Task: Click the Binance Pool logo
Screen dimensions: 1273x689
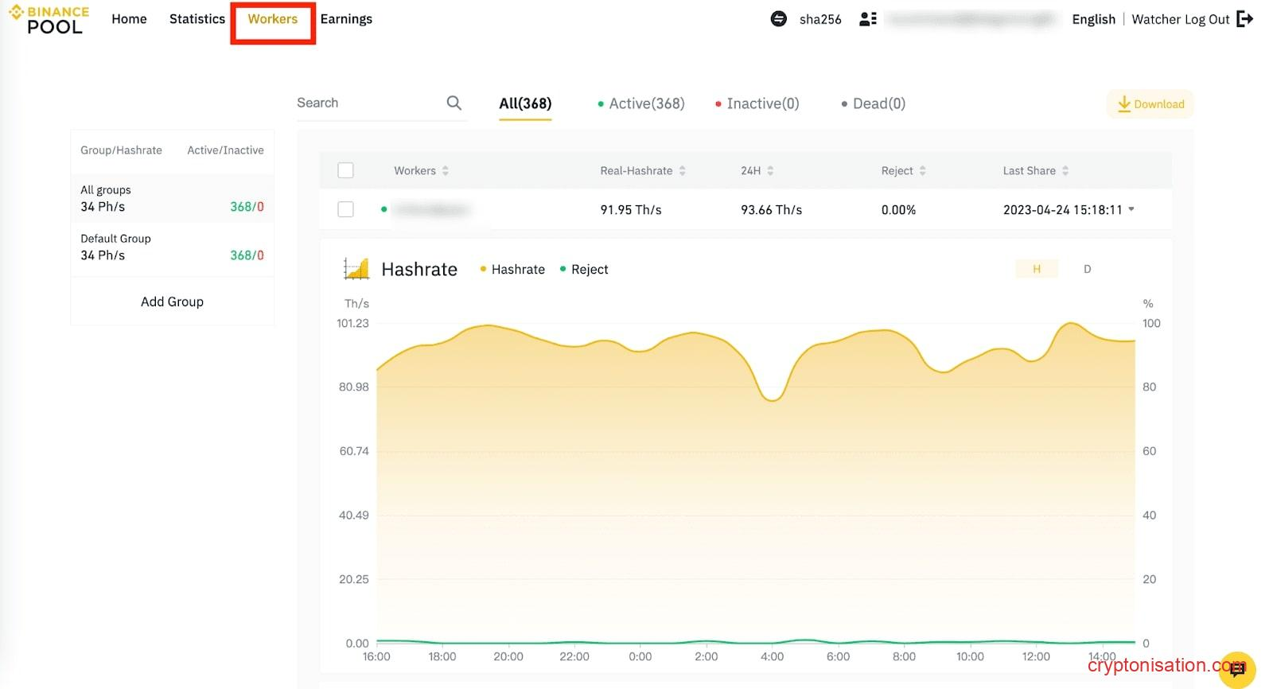Action: click(49, 20)
